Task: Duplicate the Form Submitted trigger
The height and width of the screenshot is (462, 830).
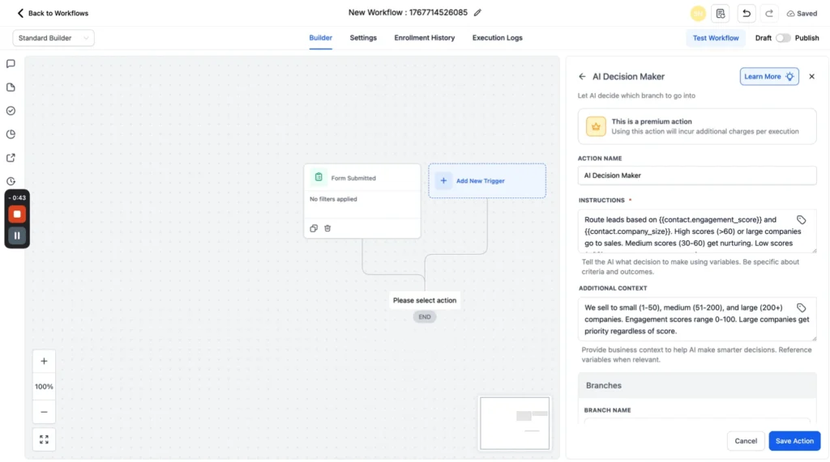Action: 314,228
